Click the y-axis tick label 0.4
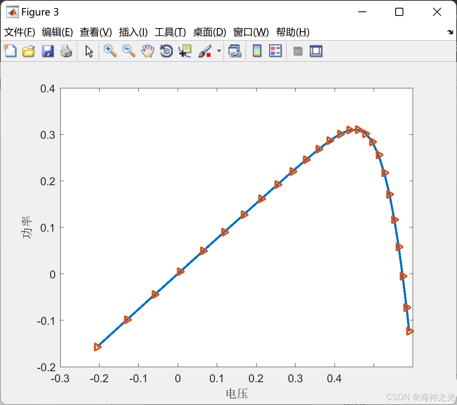Screen dimensions: 457x405 tap(48, 89)
